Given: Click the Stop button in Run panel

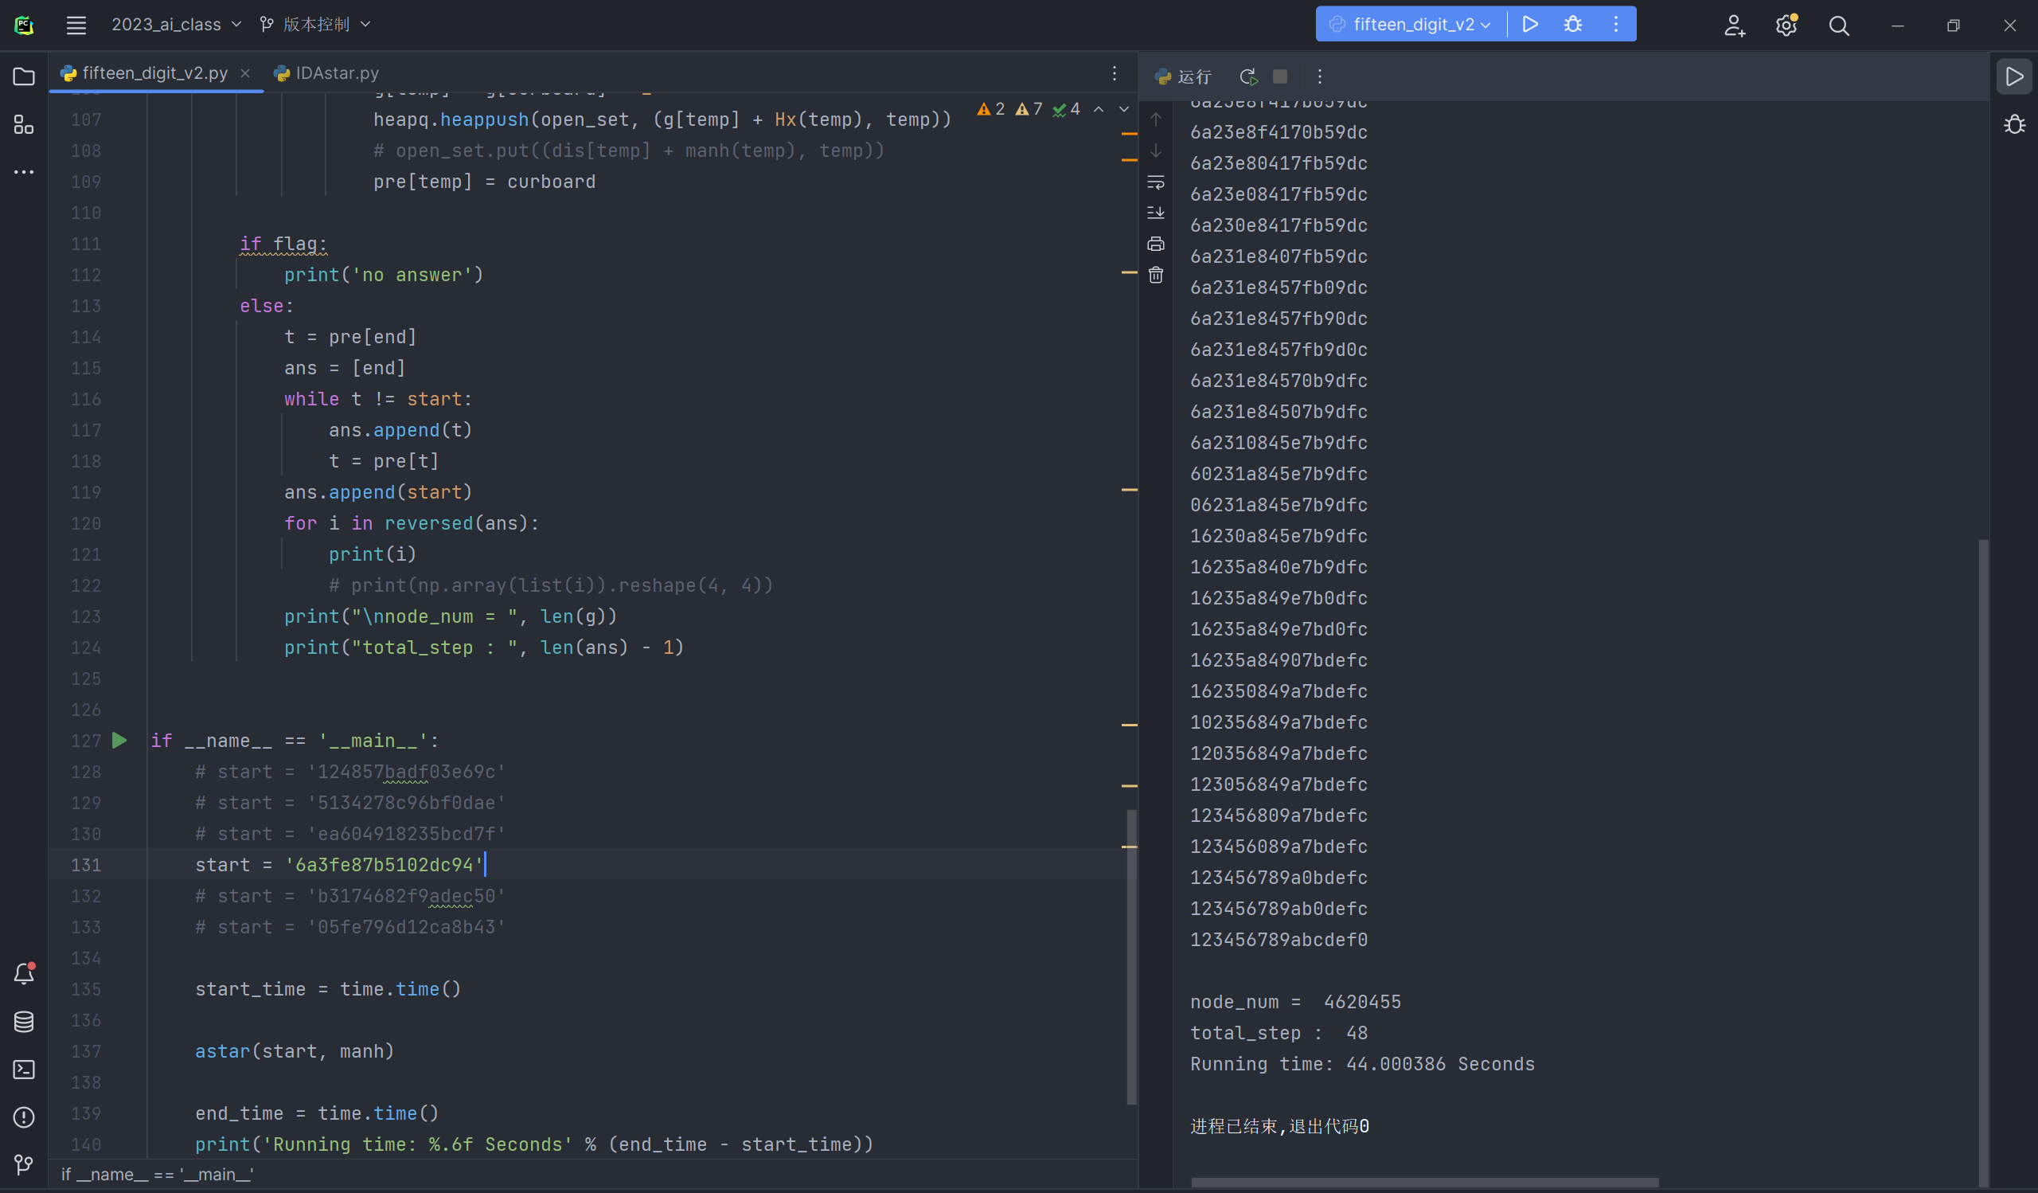Looking at the screenshot, I should click(x=1279, y=76).
